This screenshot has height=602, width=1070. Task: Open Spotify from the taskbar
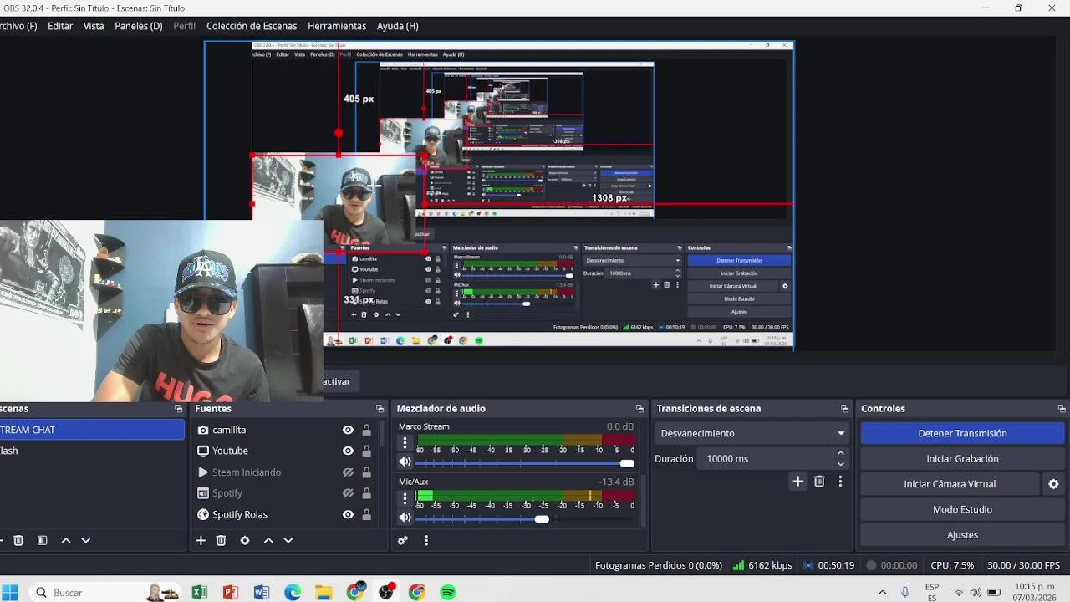point(448,593)
